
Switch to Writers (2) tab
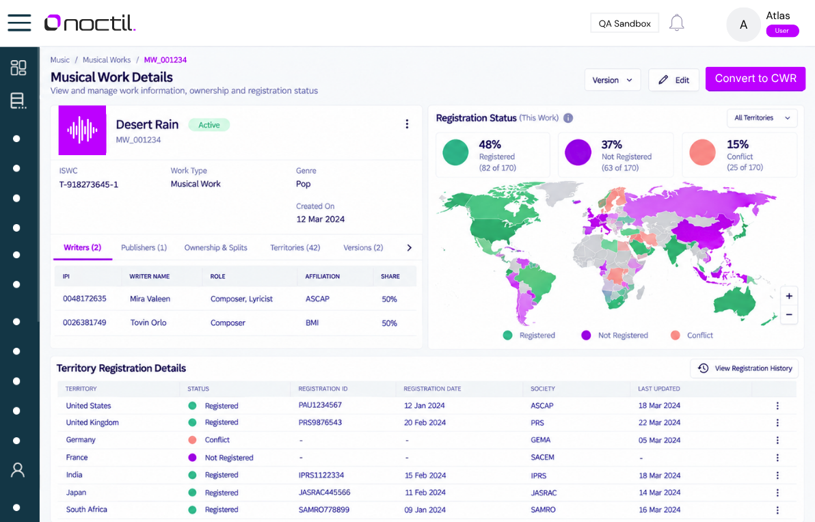coord(82,248)
